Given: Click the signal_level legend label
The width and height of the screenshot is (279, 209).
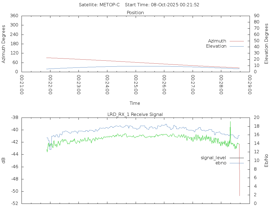Looking at the screenshot, I should tap(213, 158).
